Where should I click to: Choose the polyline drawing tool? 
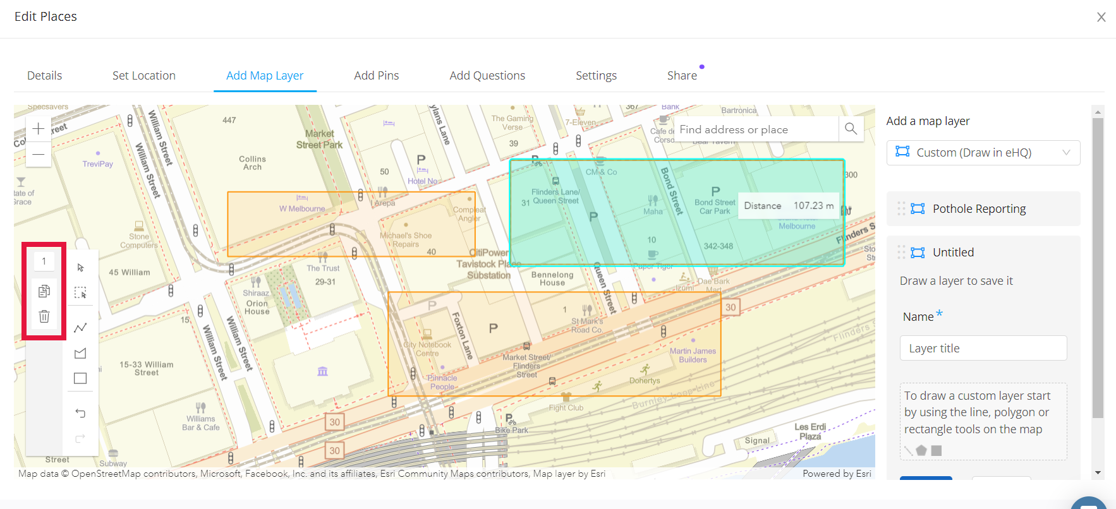80,328
